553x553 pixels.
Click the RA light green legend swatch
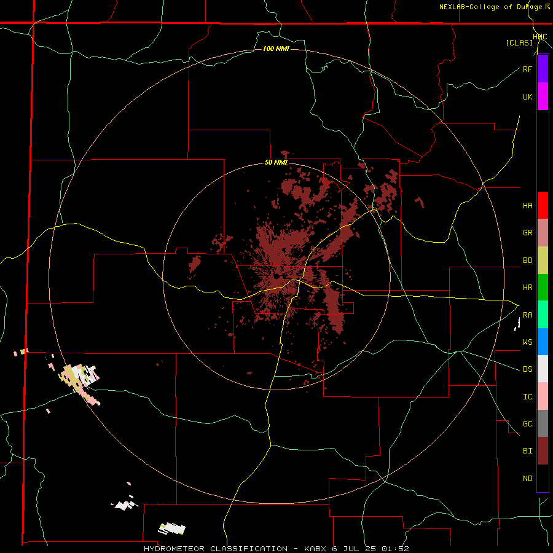(543, 315)
